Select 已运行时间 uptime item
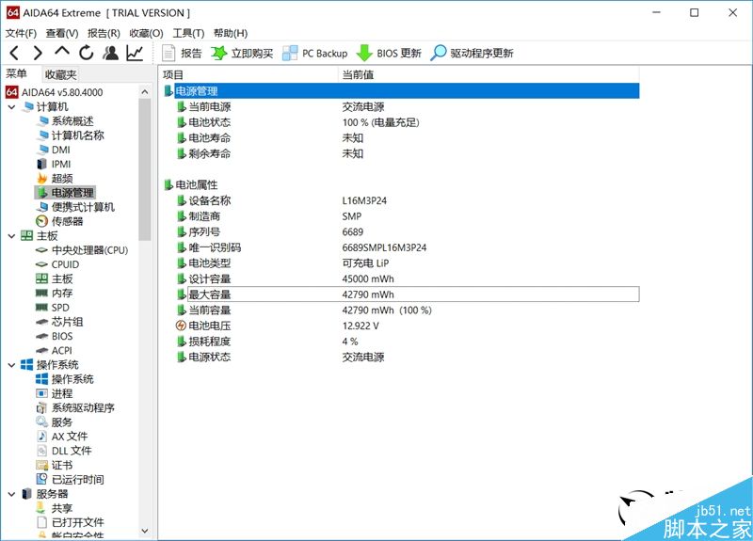This screenshot has width=753, height=541. 70,480
